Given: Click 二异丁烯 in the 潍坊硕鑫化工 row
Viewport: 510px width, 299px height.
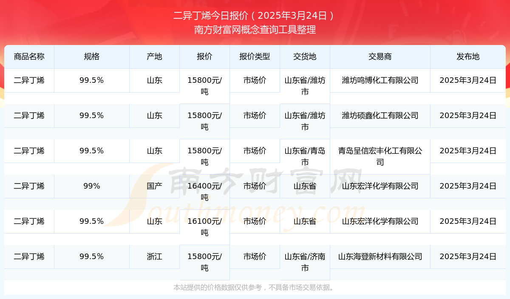Looking at the screenshot, I should point(29,116).
